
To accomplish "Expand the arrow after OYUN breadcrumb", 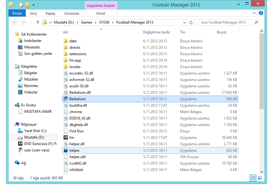I will (x=113, y=23).
